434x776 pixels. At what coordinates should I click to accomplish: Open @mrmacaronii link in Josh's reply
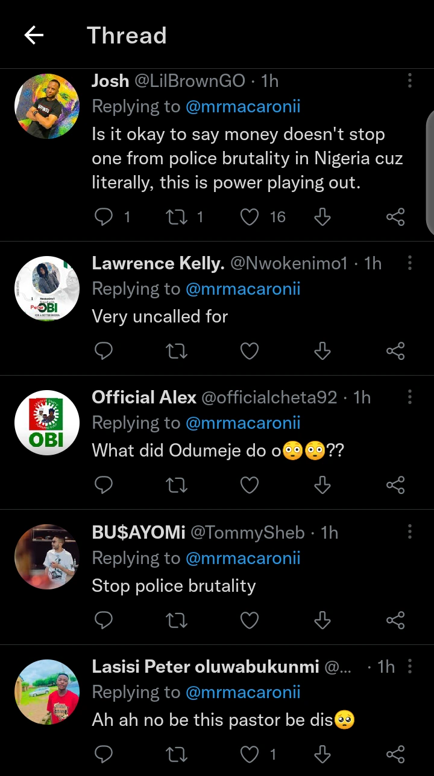coord(243,107)
